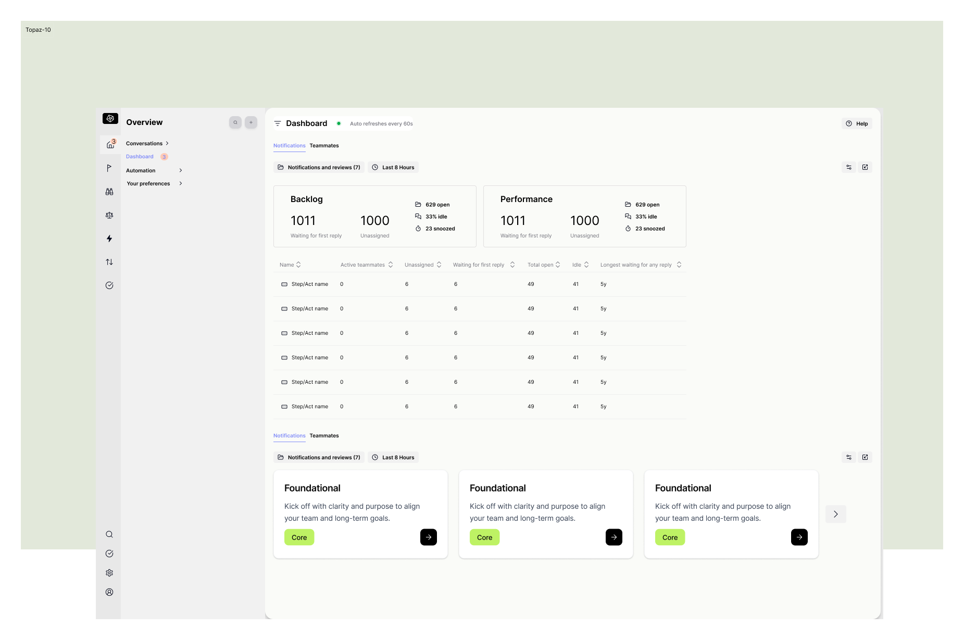964x640 pixels.
Task: Expand the Automation menu section
Action: [x=154, y=170]
